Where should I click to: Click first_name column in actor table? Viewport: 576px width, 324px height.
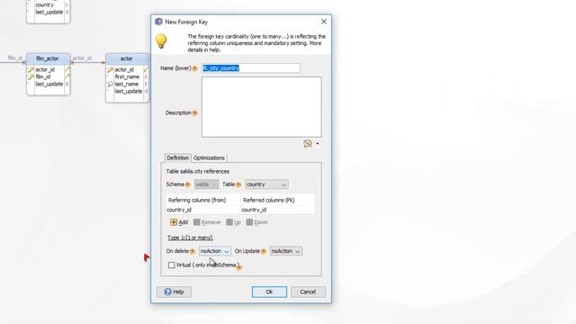pos(127,76)
